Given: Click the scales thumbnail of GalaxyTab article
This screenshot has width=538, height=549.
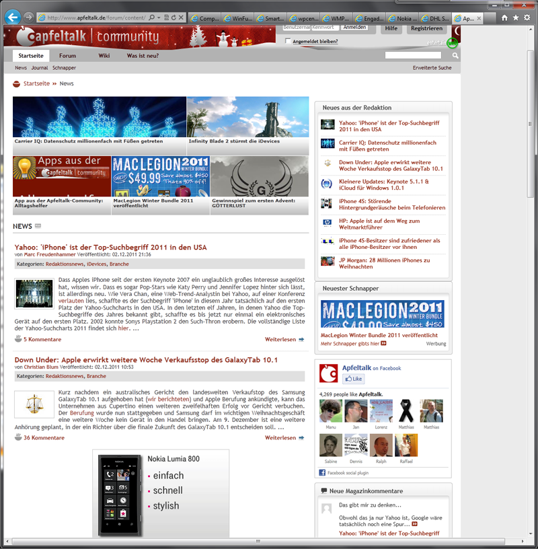Looking at the screenshot, I should (34, 404).
